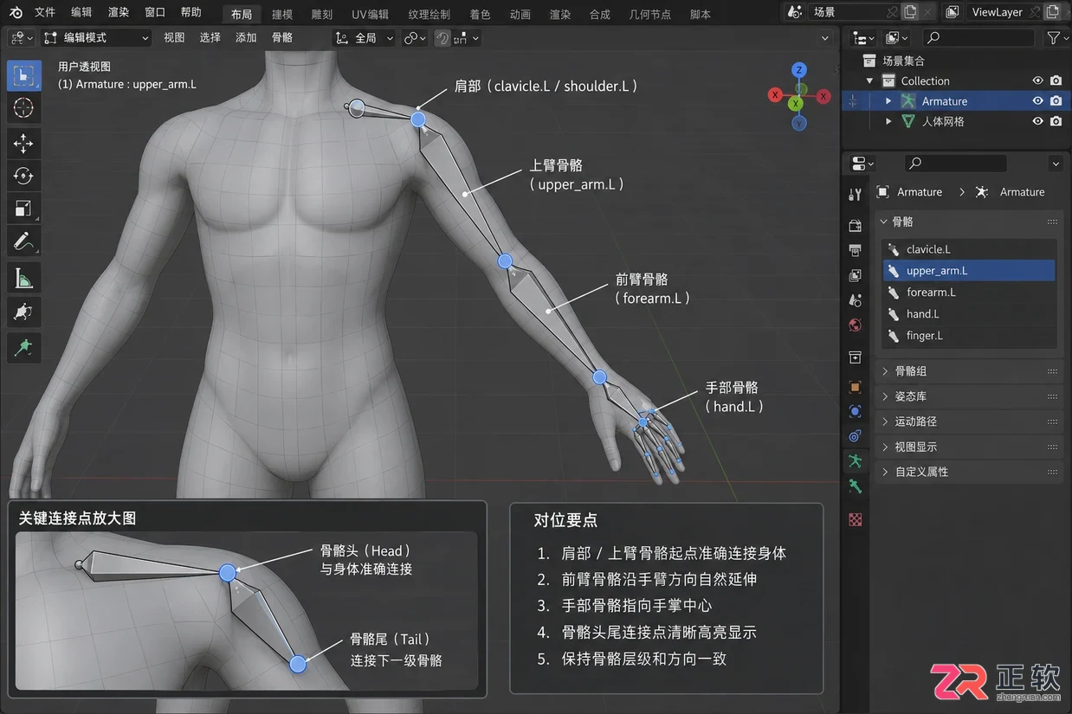Select forearm.L in the bone list

[x=969, y=293]
